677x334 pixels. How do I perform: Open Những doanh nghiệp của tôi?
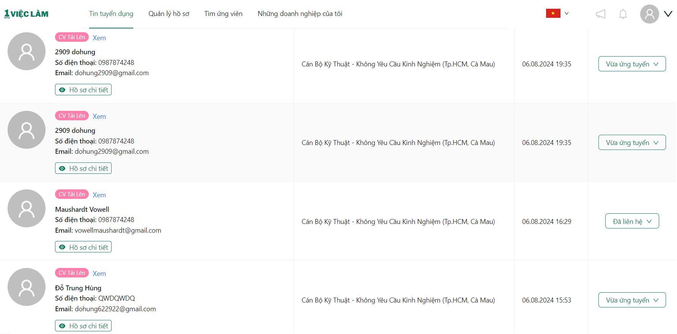click(x=300, y=14)
